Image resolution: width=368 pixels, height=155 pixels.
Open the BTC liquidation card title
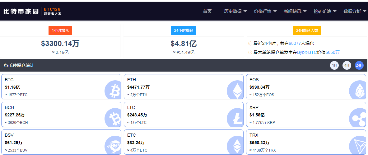[x=9, y=80]
